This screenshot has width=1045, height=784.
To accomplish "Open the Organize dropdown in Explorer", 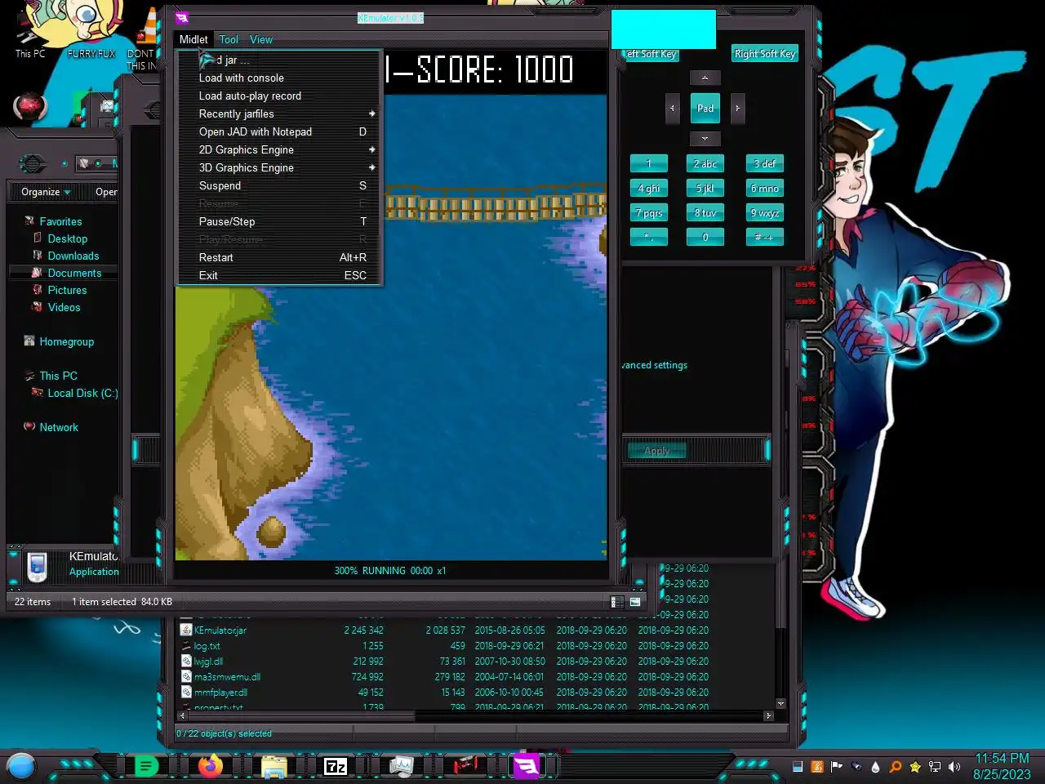I will click(46, 192).
